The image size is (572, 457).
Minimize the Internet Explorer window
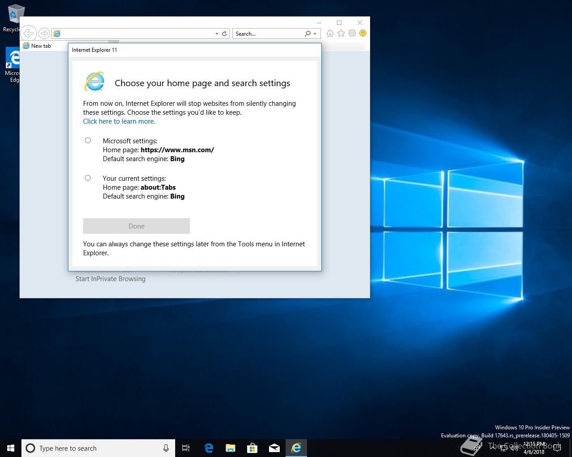(319, 23)
